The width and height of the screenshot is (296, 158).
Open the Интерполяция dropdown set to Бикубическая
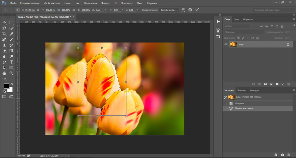point(169,10)
